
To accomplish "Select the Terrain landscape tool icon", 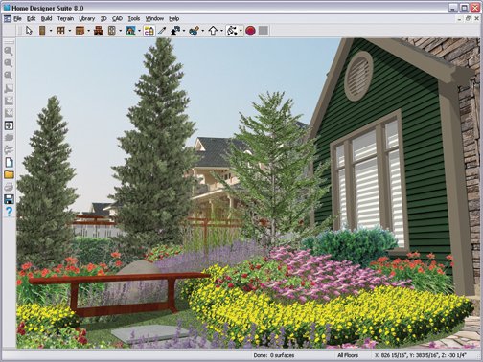I will [130, 31].
